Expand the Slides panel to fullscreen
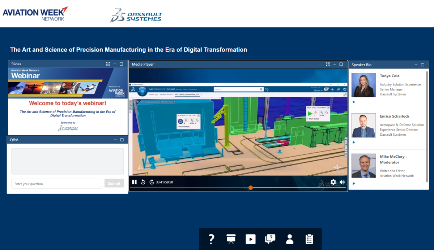 click(108, 64)
